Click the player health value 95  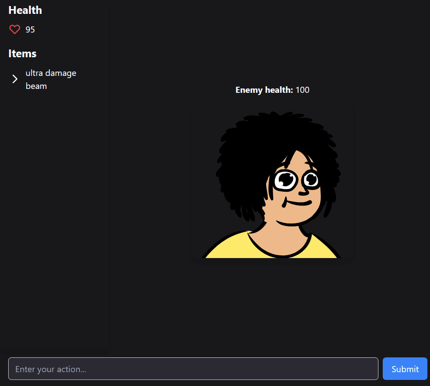(30, 29)
